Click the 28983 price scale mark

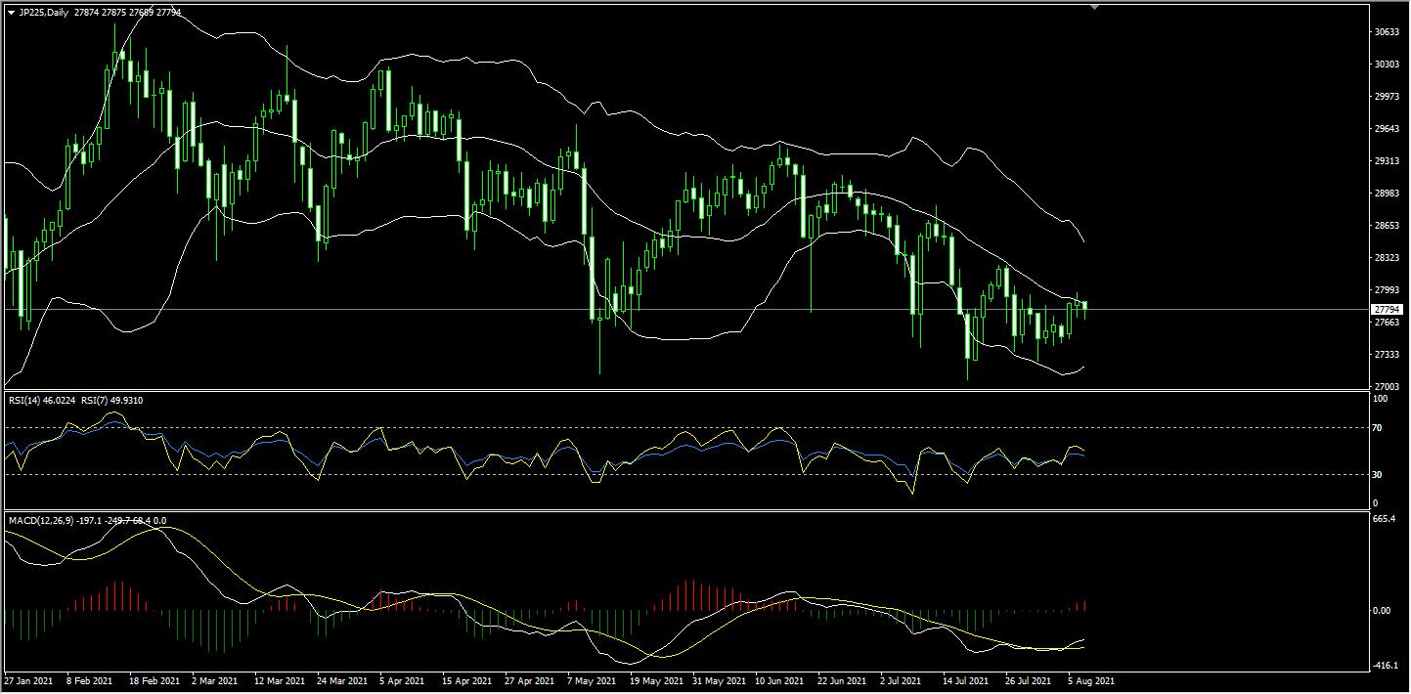tap(1388, 193)
